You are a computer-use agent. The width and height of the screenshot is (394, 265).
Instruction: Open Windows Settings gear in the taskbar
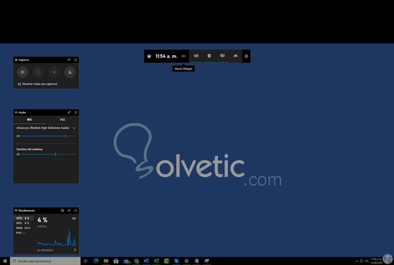pyautogui.click(x=186, y=261)
